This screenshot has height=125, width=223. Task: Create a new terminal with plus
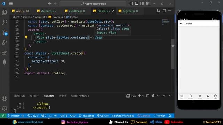point(139,96)
